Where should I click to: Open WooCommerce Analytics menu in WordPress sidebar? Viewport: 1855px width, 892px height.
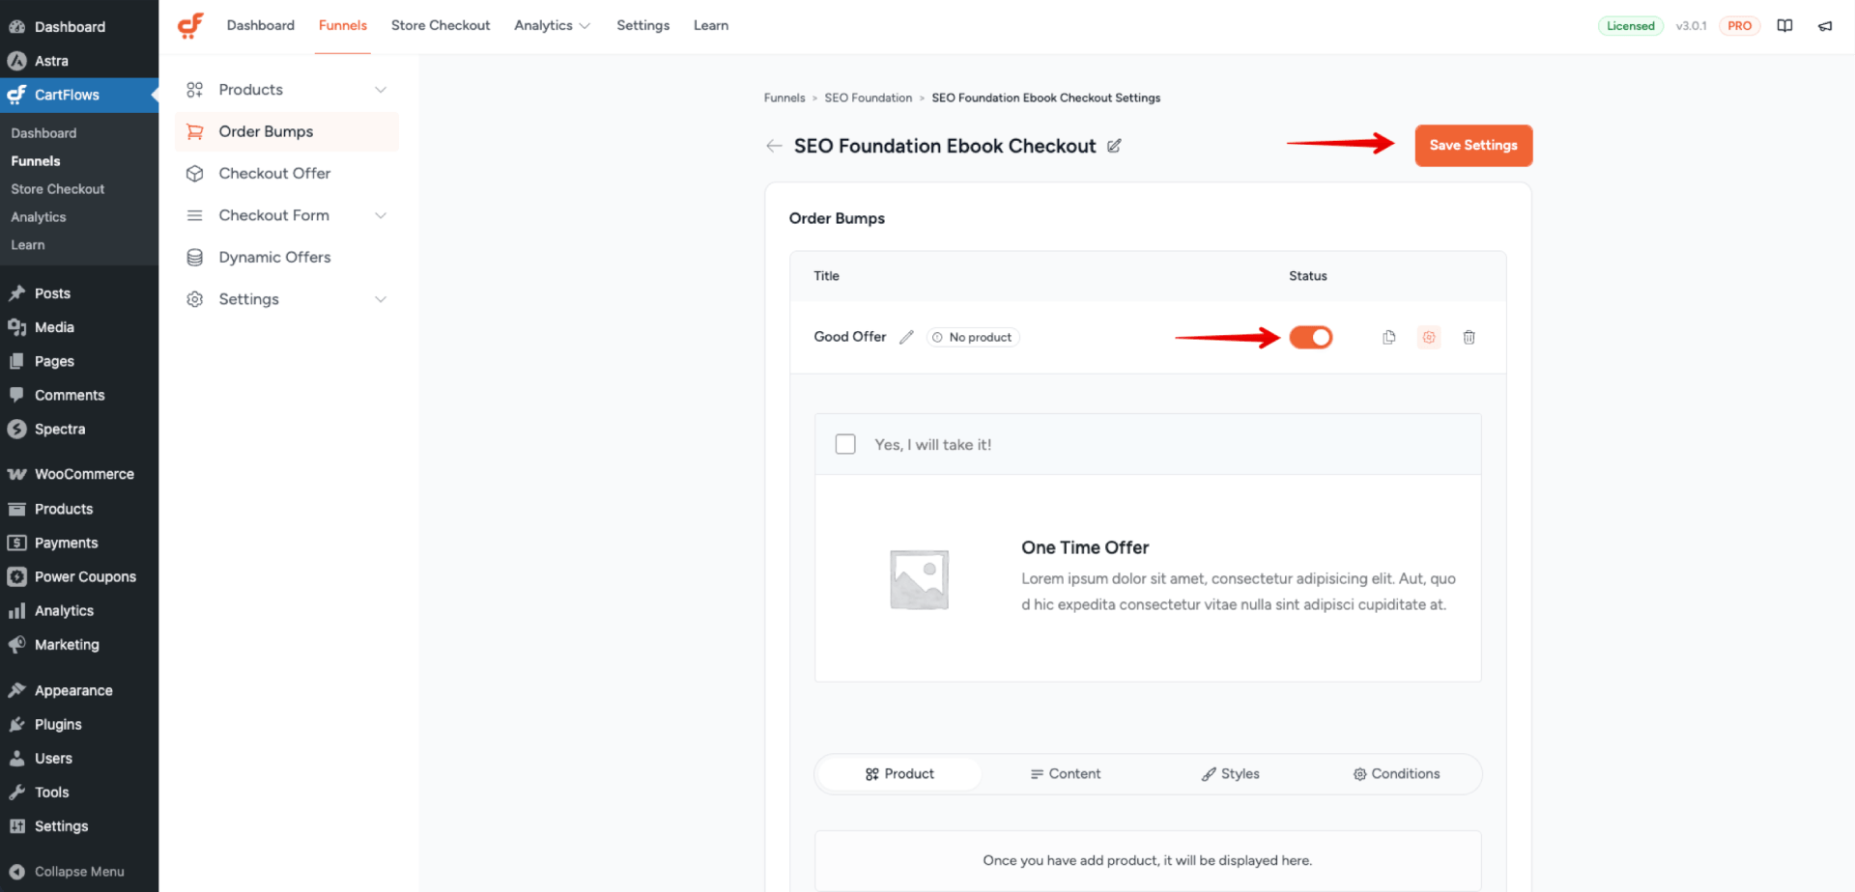(x=79, y=610)
